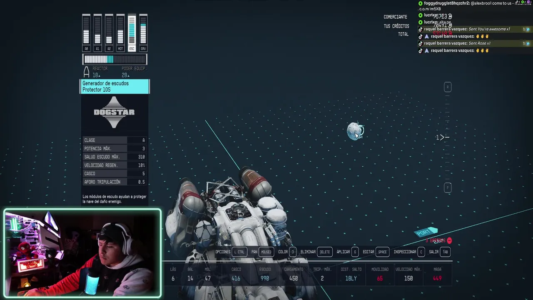Click the MOVILIDAD 65 ship stat
This screenshot has width=533, height=300.
380,274
